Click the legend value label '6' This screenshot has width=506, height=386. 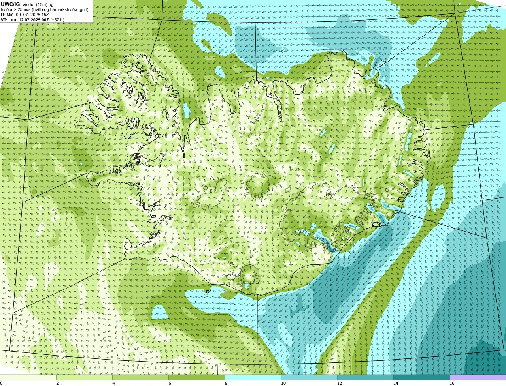(170, 383)
